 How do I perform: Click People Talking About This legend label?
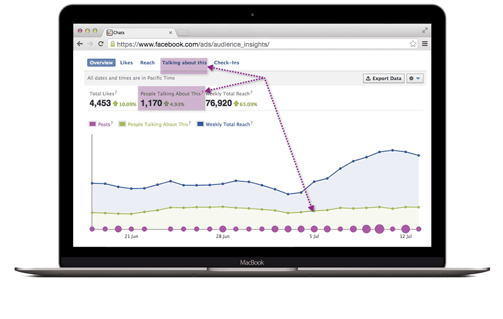coord(158,124)
